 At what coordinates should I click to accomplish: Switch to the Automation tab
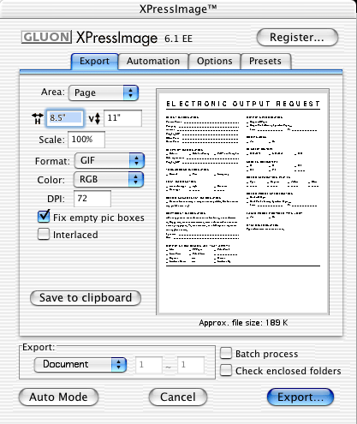click(153, 61)
